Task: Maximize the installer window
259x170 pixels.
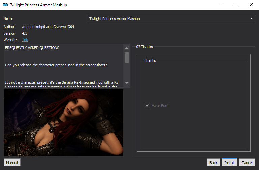Action: point(236,5)
